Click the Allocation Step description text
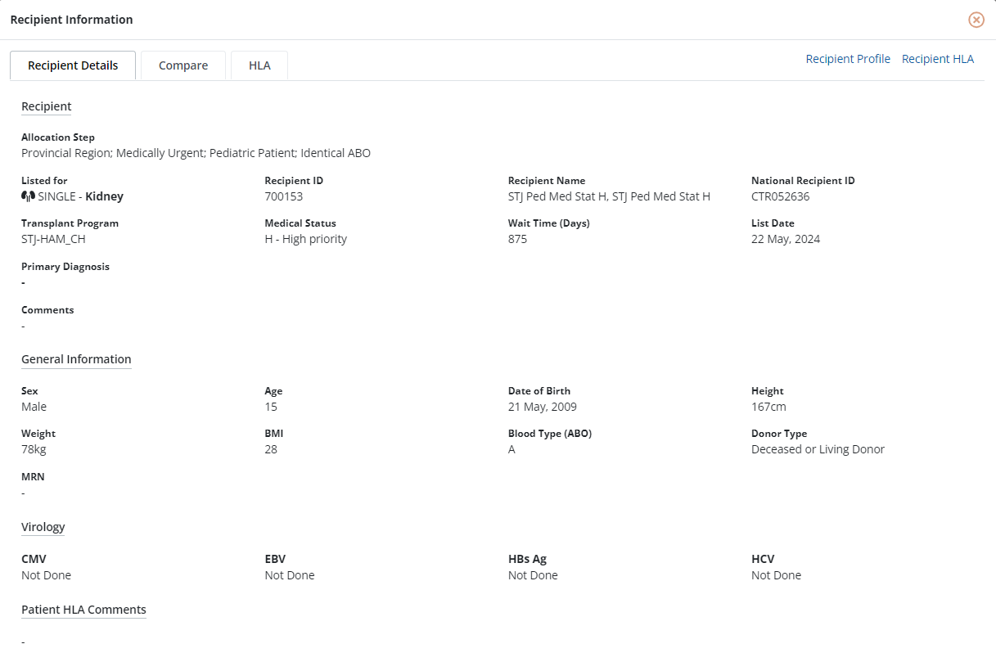Screen dimensions: 996x662 coord(196,153)
